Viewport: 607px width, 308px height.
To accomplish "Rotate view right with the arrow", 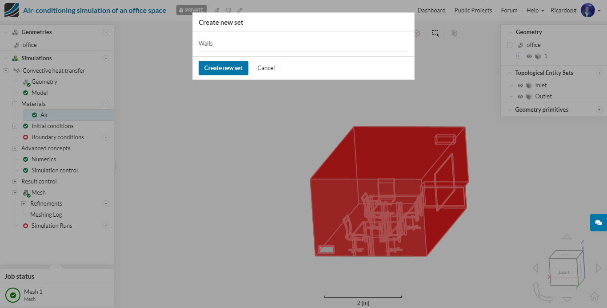I will pos(599,268).
